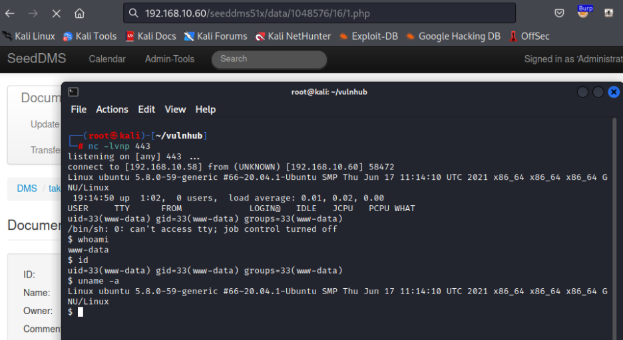Open the Calendar page in SeedDMS
The image size is (623, 340).
(x=107, y=59)
